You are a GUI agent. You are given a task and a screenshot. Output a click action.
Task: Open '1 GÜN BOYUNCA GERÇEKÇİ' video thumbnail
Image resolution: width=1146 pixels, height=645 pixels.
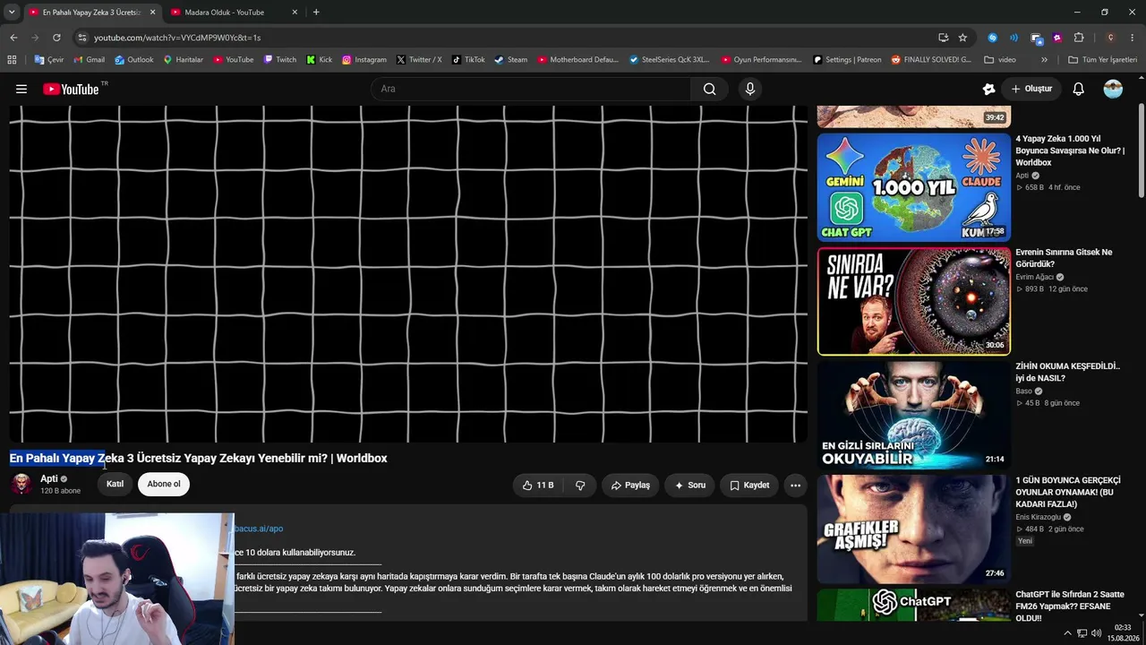(x=914, y=529)
